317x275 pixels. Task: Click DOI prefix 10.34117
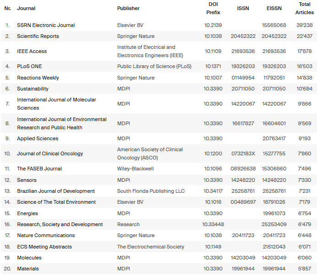point(213,191)
